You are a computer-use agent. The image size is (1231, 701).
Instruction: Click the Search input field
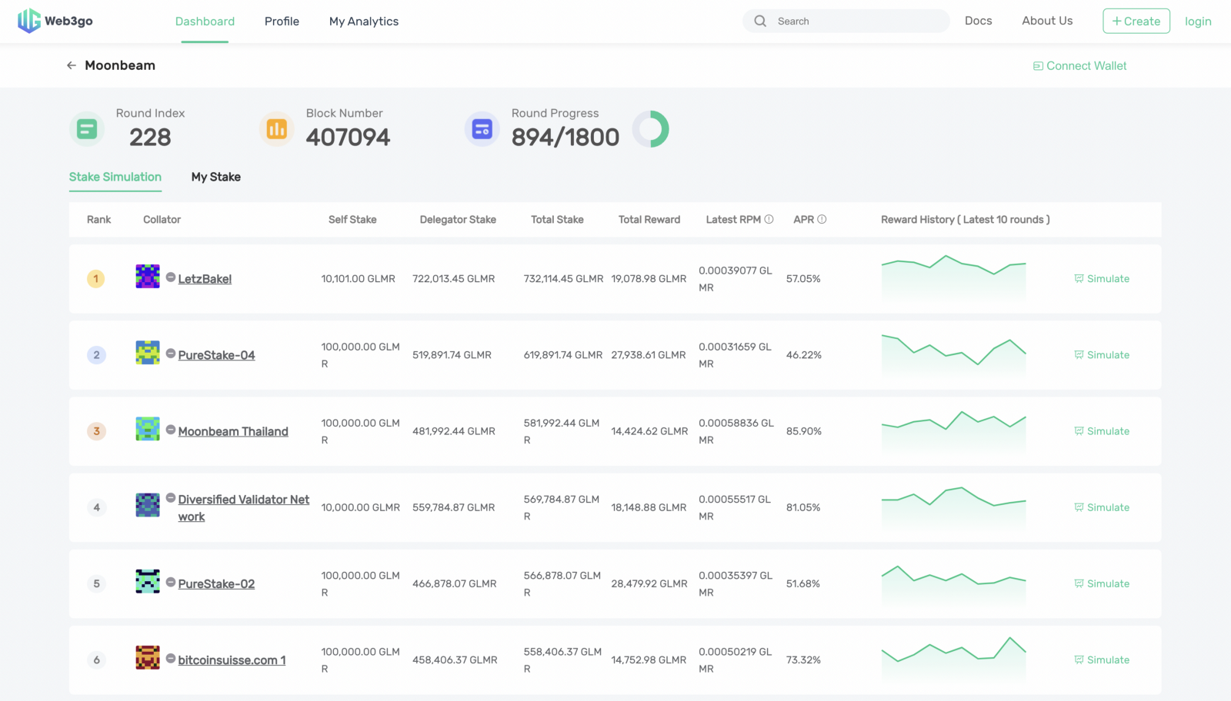click(x=846, y=21)
